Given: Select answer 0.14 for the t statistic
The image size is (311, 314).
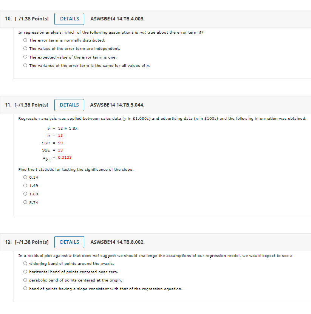Looking at the screenshot, I should click(x=25, y=177).
